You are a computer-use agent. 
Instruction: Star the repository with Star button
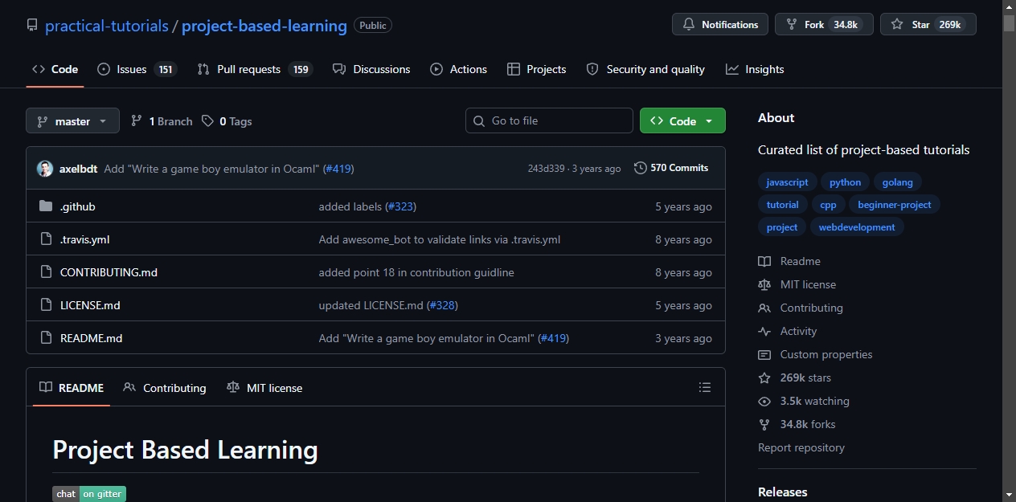pyautogui.click(x=928, y=25)
